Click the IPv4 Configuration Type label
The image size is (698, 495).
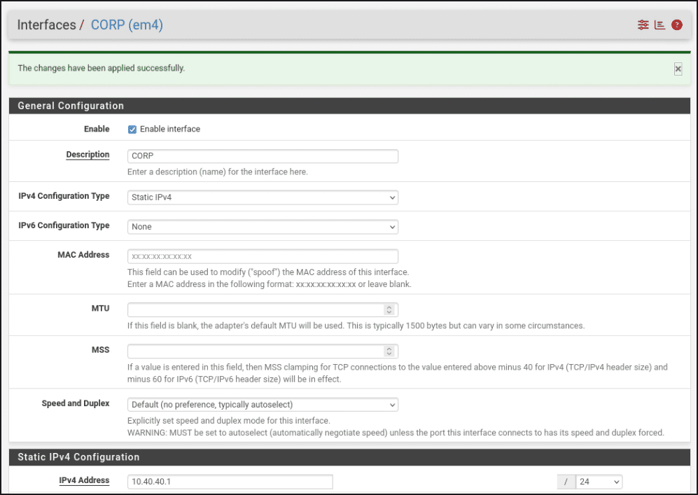(64, 196)
